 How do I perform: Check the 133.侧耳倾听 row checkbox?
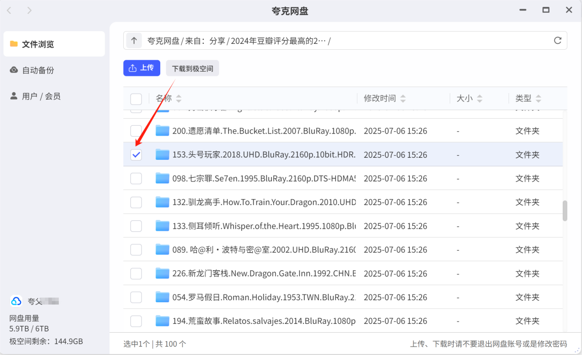coord(136,225)
